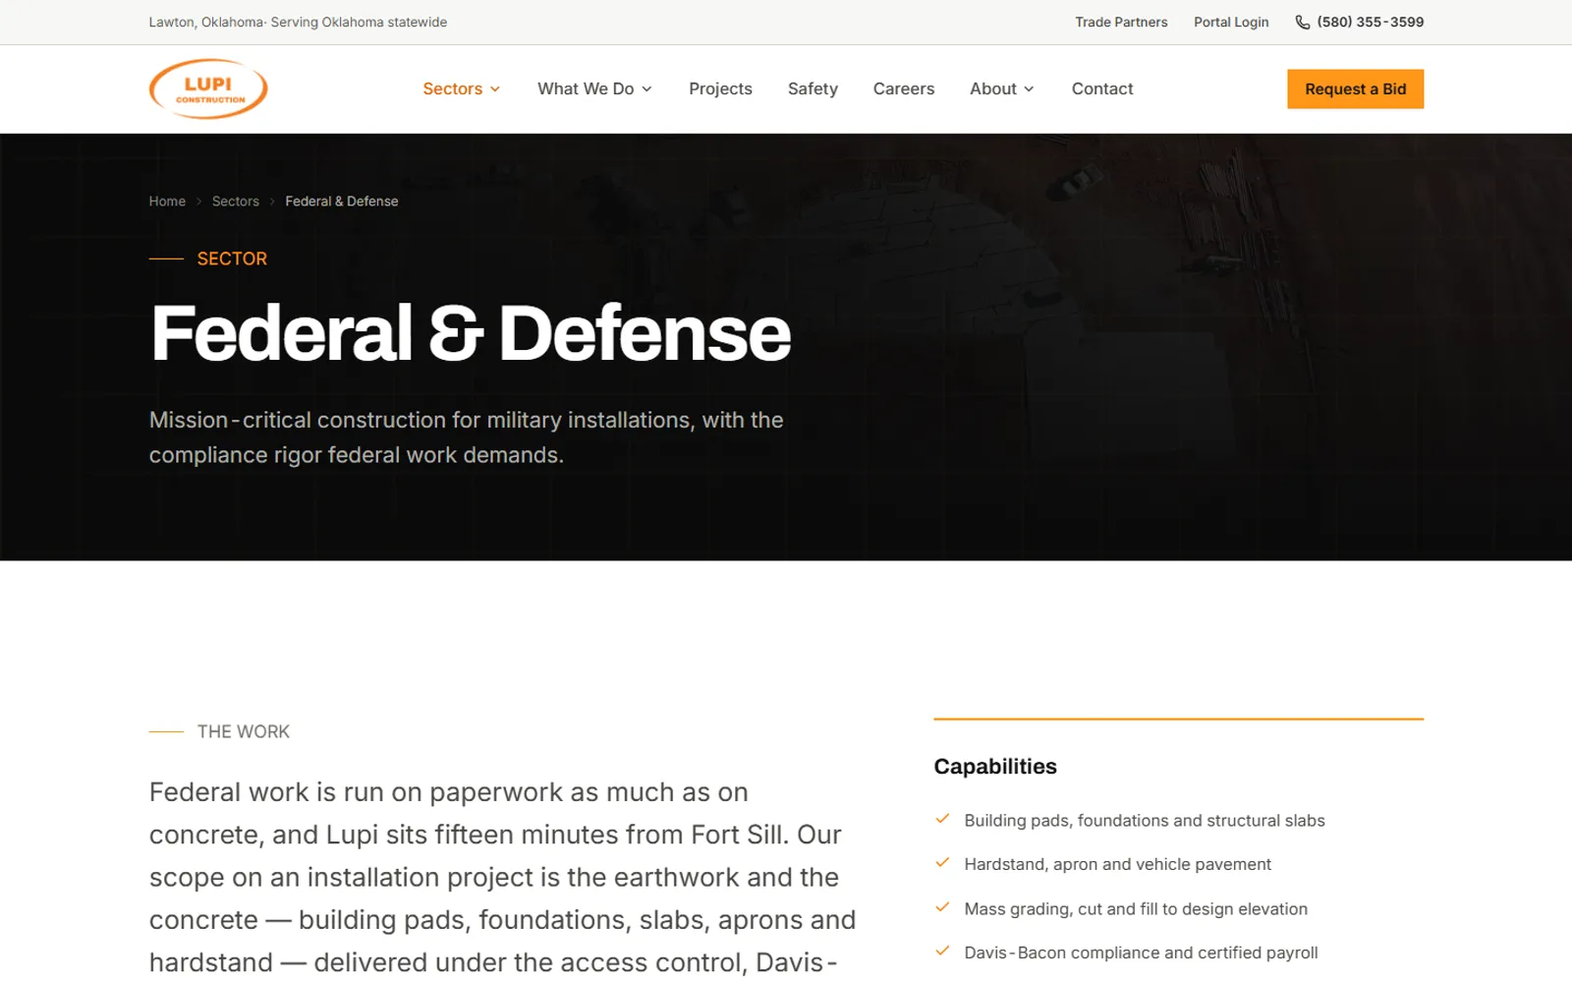Click THE WORK section label

point(244,731)
